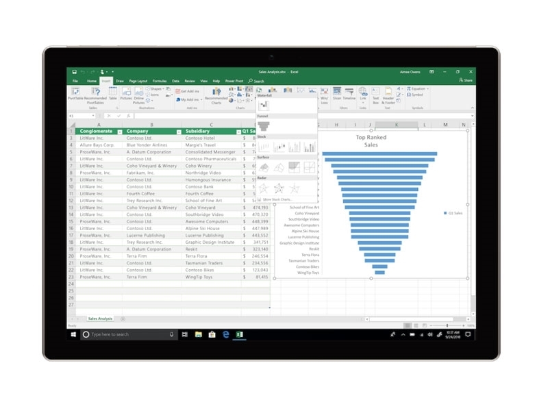Choose the Open-High-Low-Close stock chart
The image size is (548, 411).
click(279, 147)
